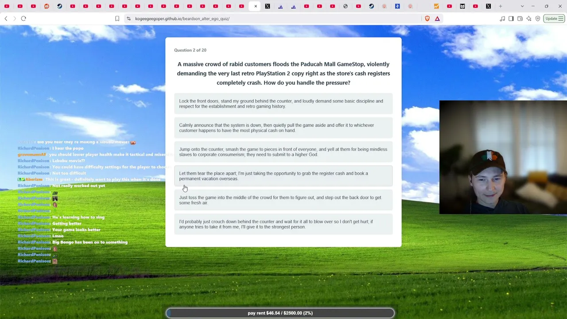This screenshot has height=319, width=567.
Task: Choose answer 'Just toss the game into the middle'
Action: click(x=283, y=200)
